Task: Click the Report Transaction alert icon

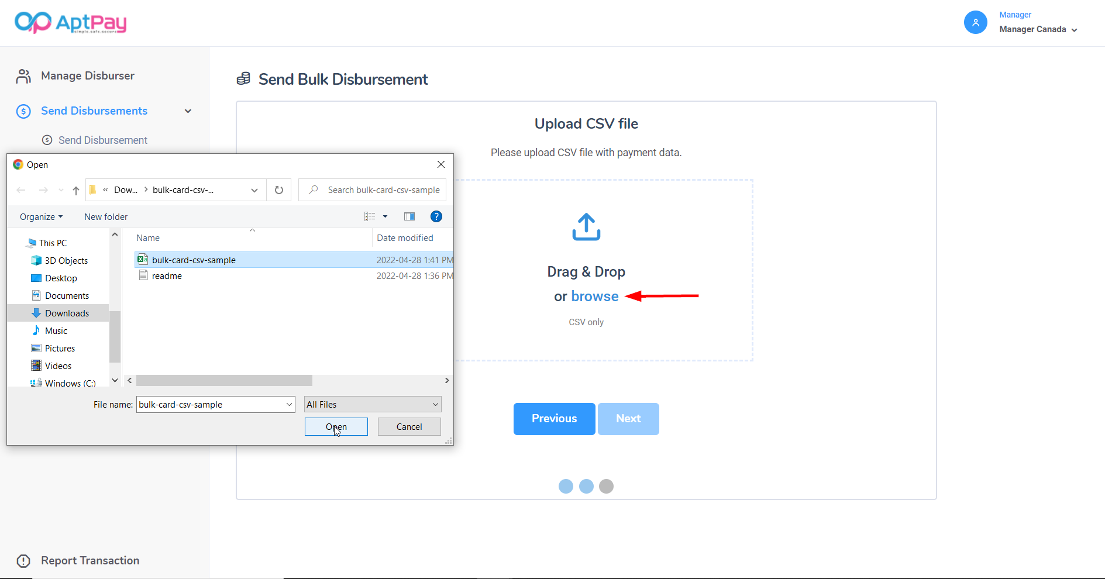Action: coord(23,561)
